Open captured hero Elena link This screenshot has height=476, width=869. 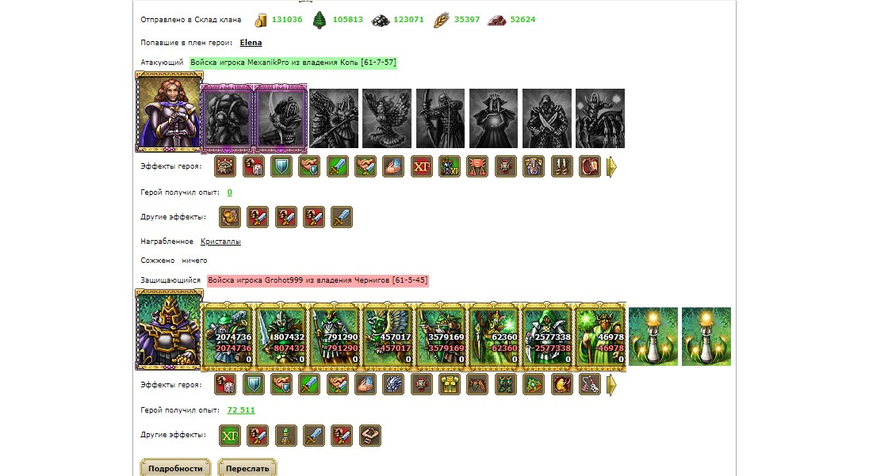[x=251, y=43]
